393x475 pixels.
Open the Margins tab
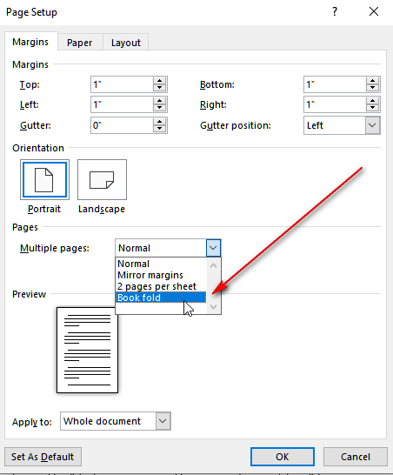click(x=30, y=42)
